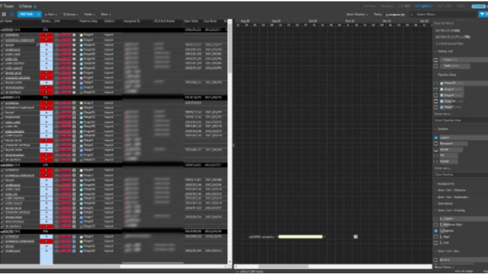The image size is (488, 275).
Task: Uncheck the first checked Section filter checkbox
Action: 436,137
